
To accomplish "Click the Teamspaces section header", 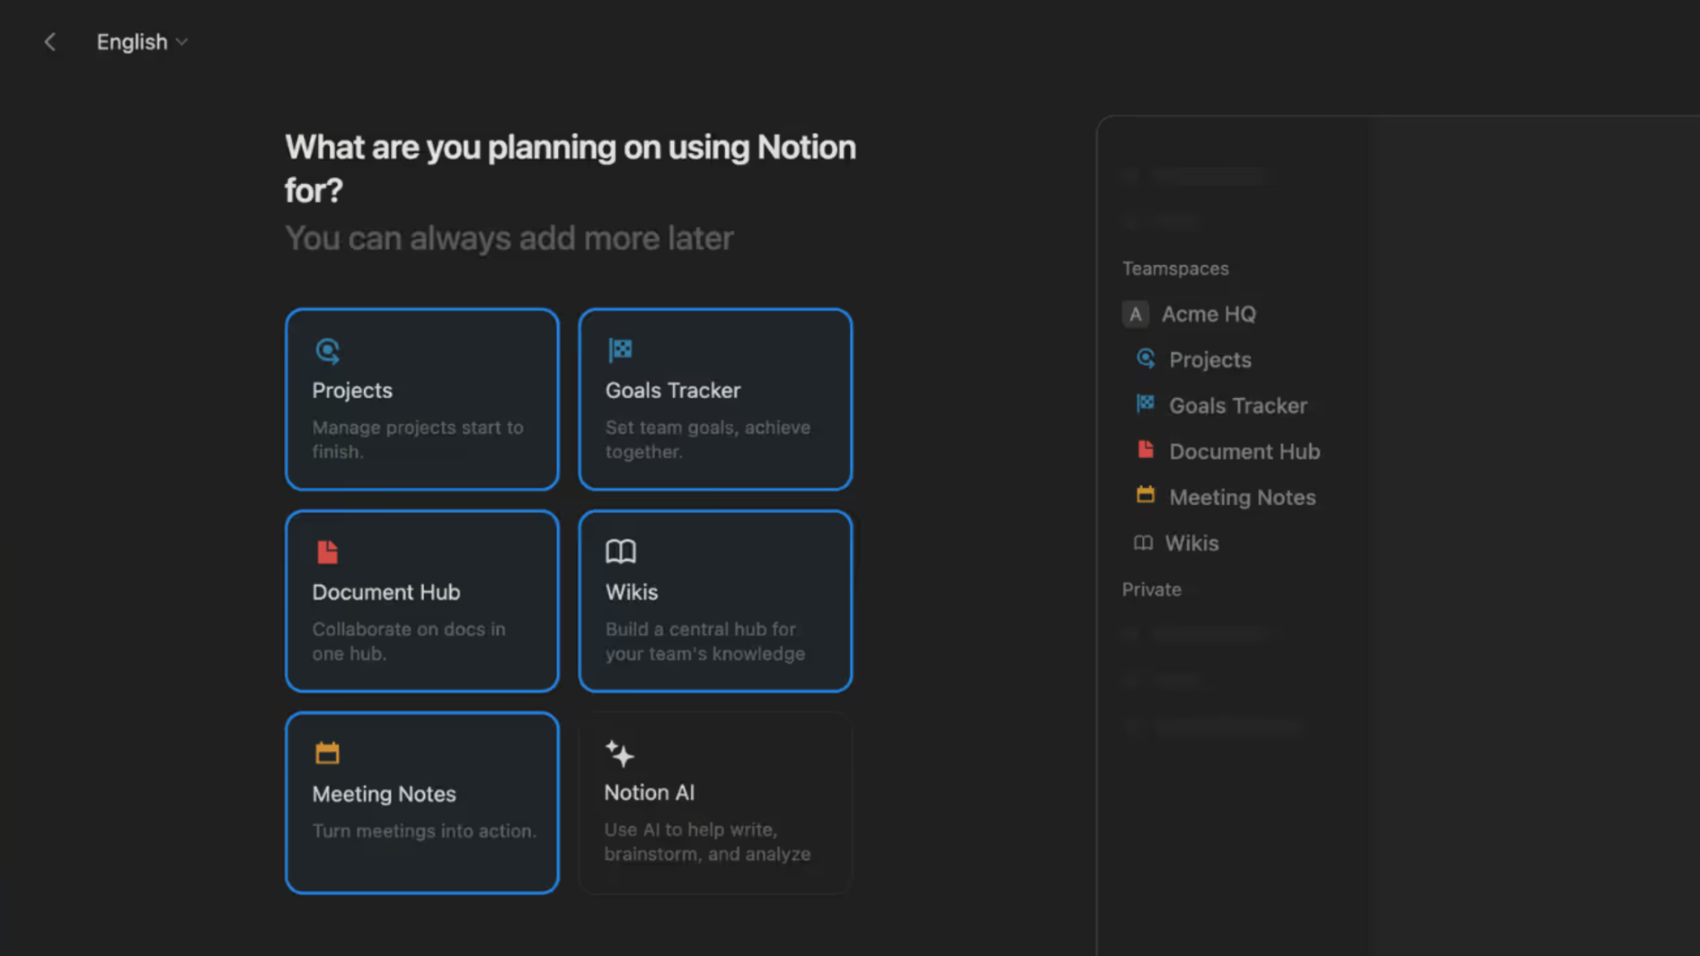I will 1175,269.
